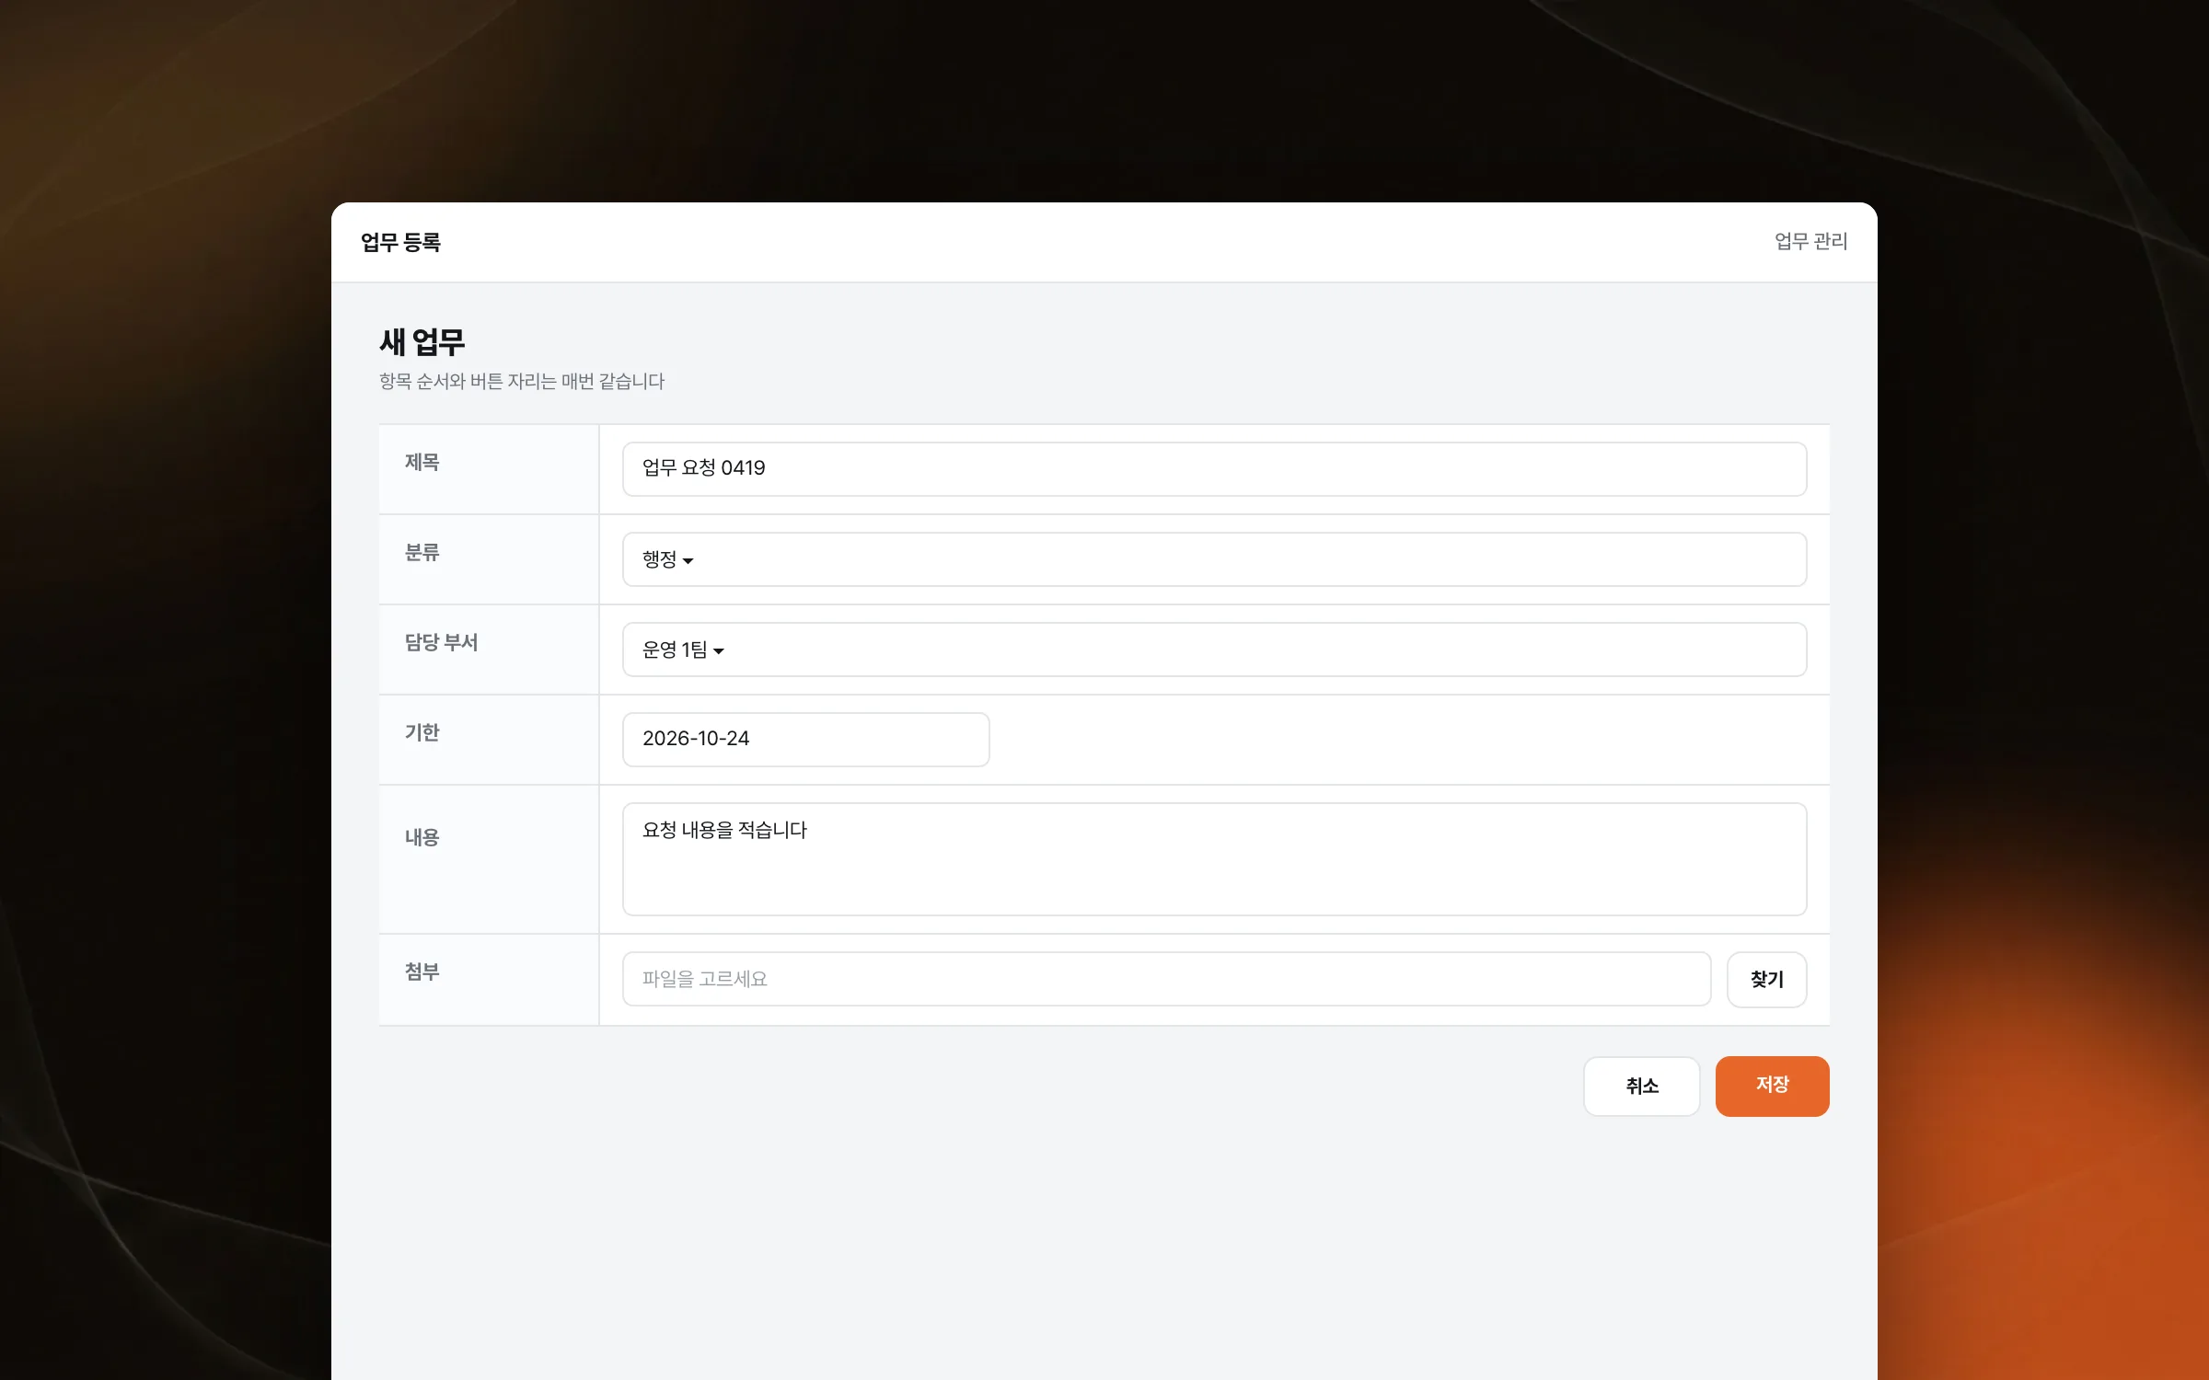Click the 기한 date field 2026-10-24

(805, 740)
